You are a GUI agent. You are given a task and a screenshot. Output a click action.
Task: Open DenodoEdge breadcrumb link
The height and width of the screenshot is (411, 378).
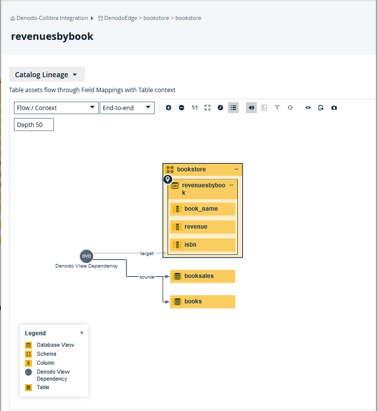pos(121,18)
